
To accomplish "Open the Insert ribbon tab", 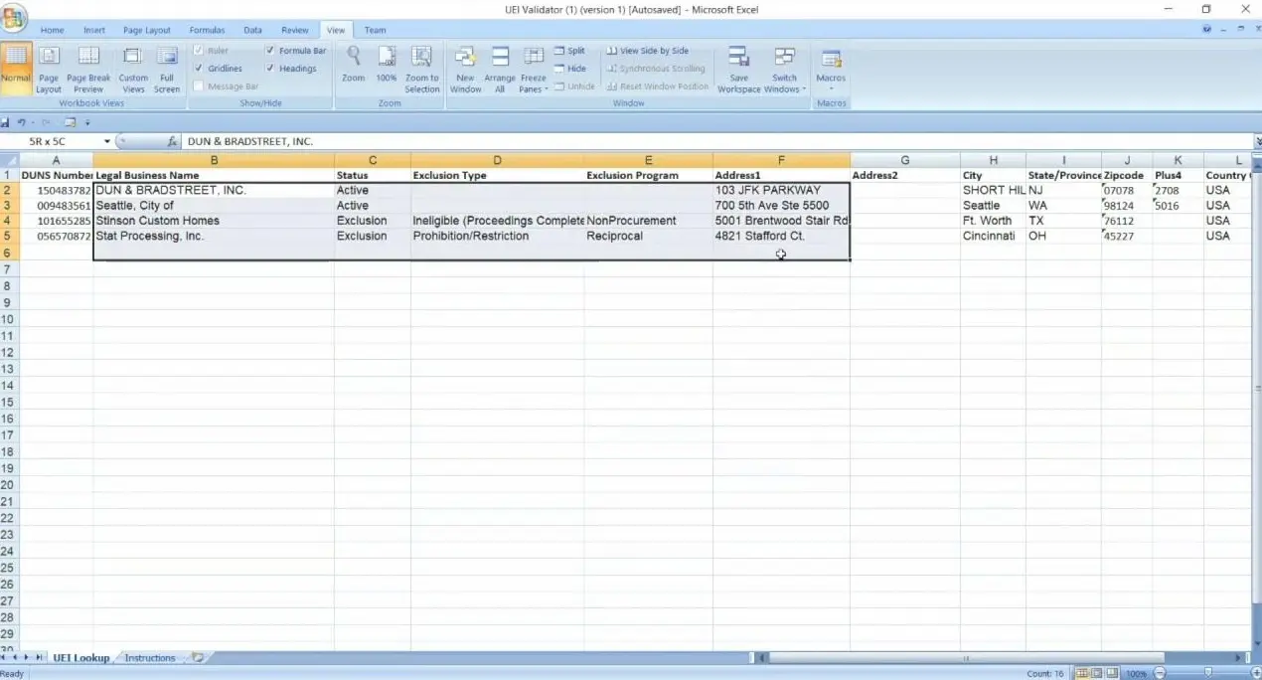I will [94, 30].
